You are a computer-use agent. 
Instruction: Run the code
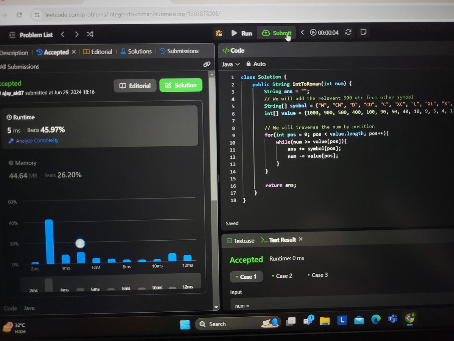pyautogui.click(x=241, y=33)
